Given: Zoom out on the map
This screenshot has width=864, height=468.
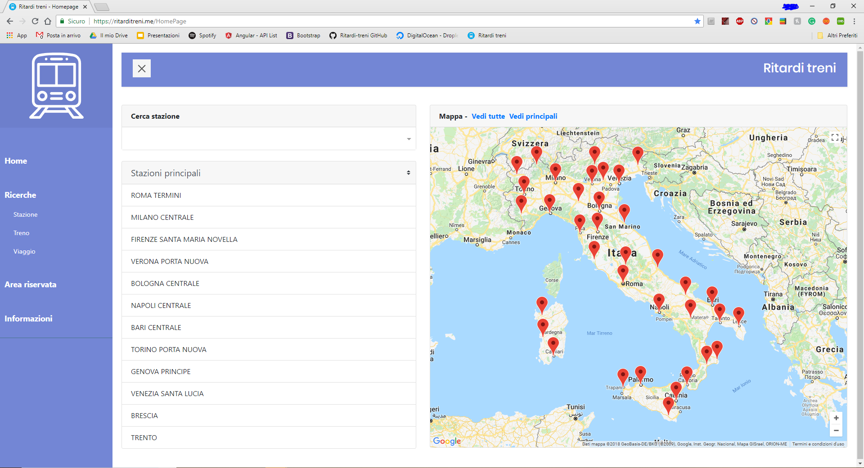Looking at the screenshot, I should pos(836,431).
